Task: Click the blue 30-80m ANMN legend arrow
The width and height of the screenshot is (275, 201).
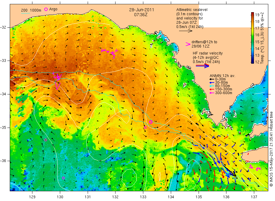Action: click(212, 83)
